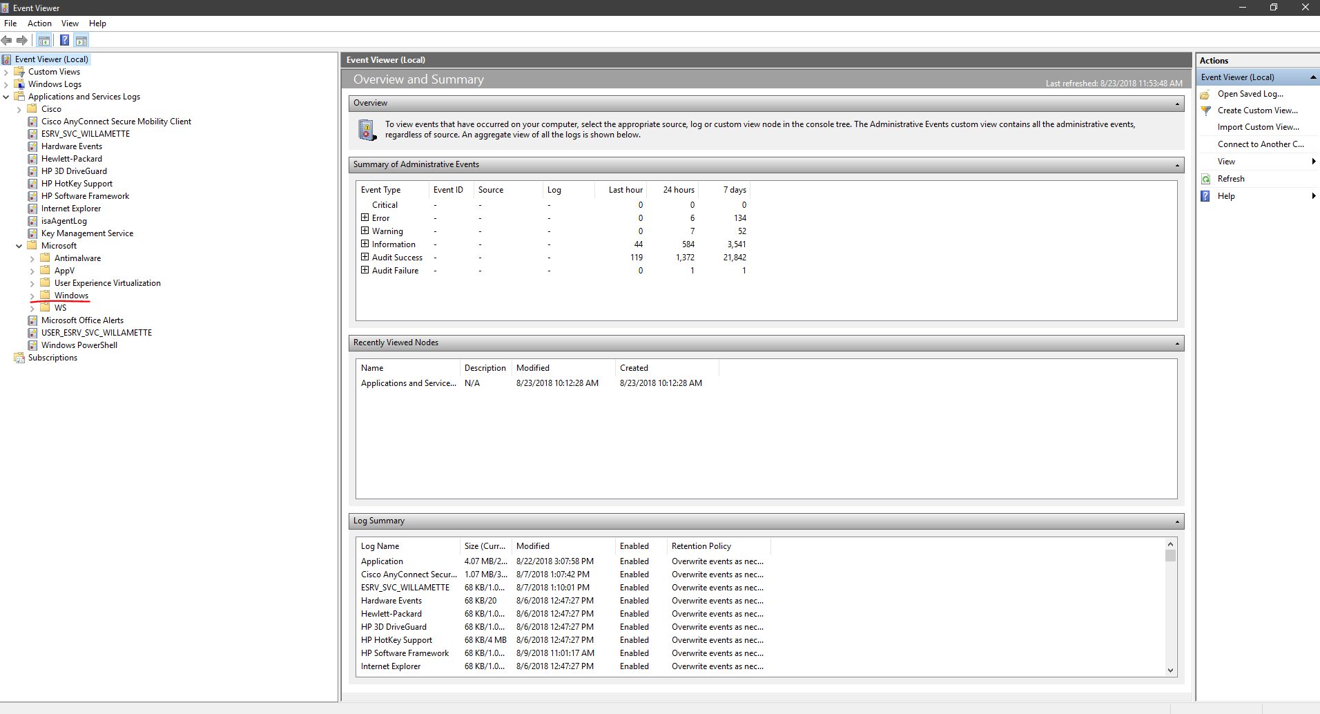This screenshot has width=1320, height=714.
Task: Select Cisco AnyConnect Secure Mobility Client log
Action: click(116, 122)
